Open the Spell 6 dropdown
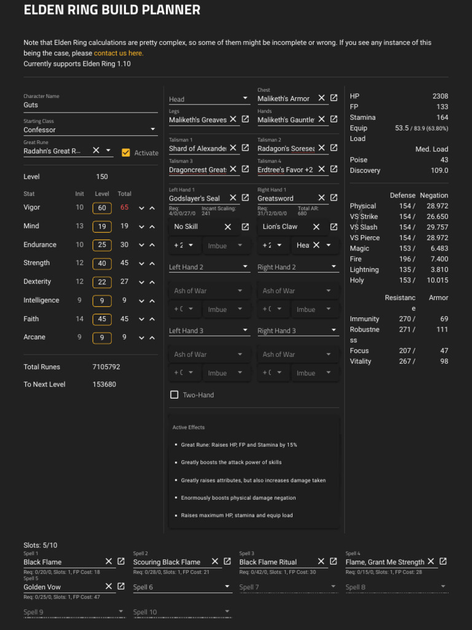The height and width of the screenshot is (630, 472). pos(183,587)
